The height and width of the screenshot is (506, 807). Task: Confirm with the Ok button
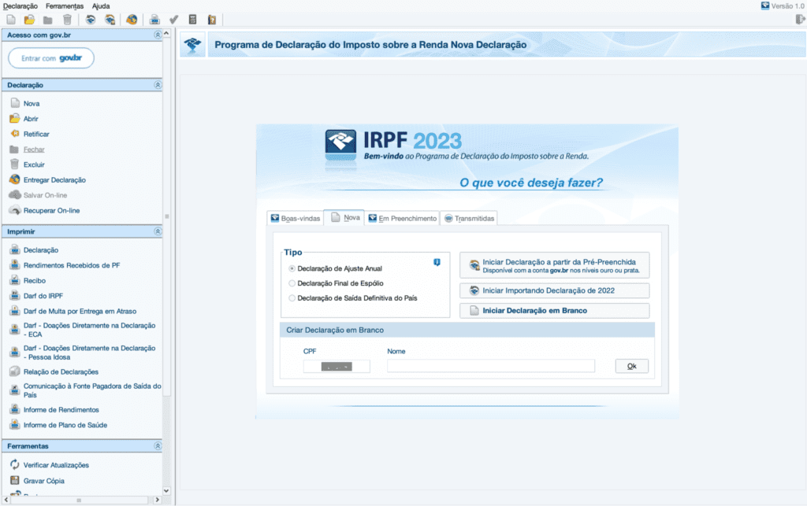pos(631,366)
